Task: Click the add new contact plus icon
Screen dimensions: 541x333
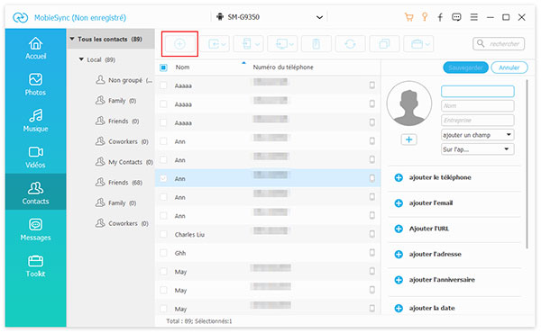Action: 179,44
